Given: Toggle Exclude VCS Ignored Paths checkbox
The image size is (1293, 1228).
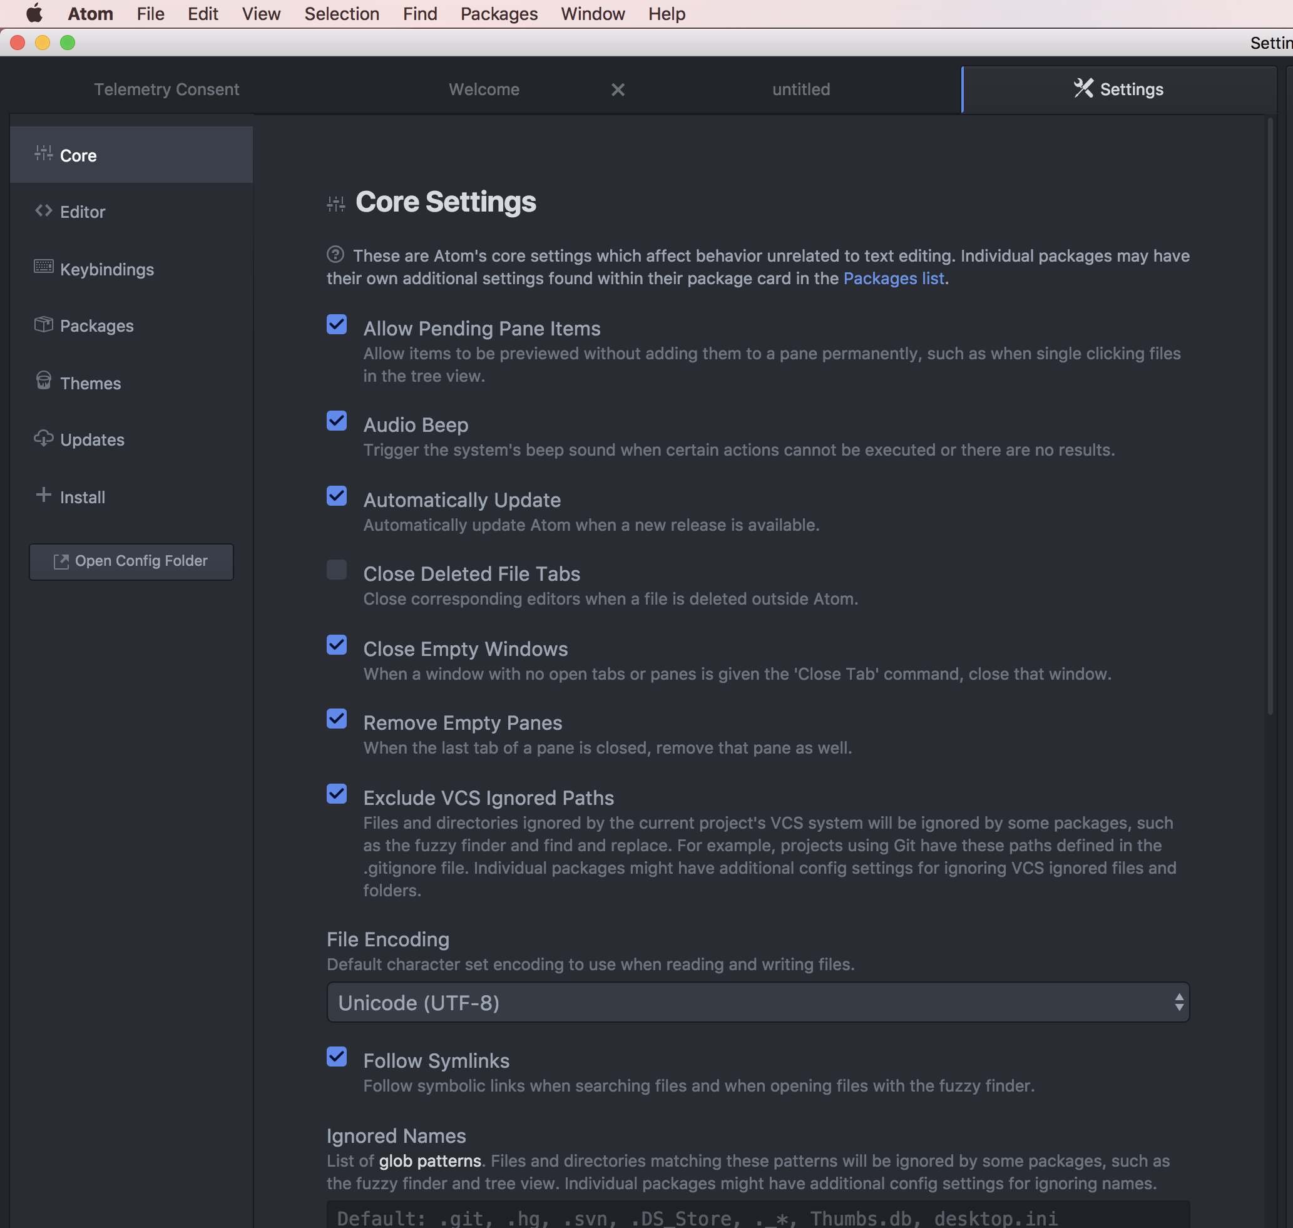Looking at the screenshot, I should point(337,795).
